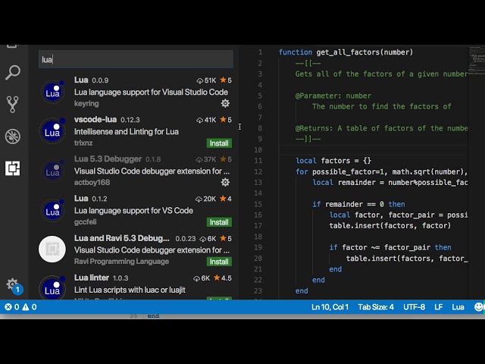The image size is (485, 364).
Task: Click the editor minimap preview
Action: coord(477,61)
